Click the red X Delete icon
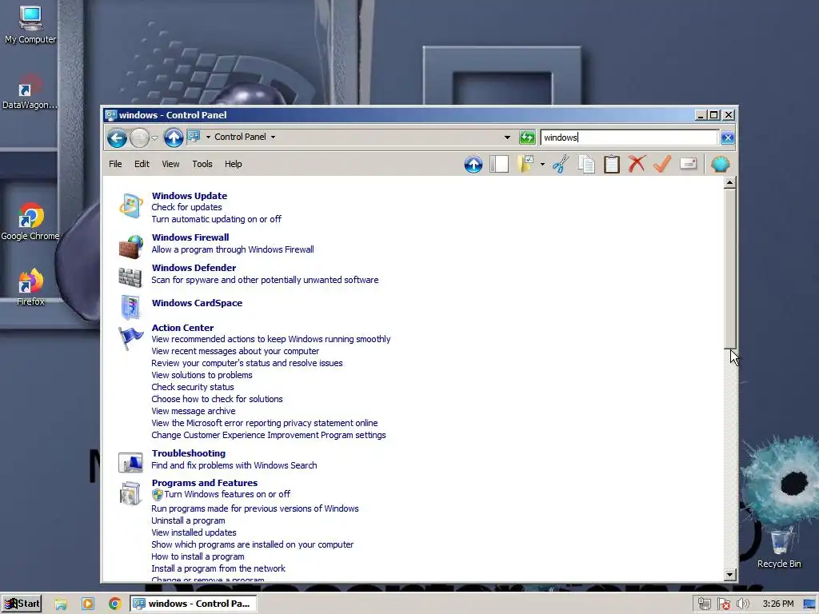This screenshot has width=819, height=614. click(637, 165)
